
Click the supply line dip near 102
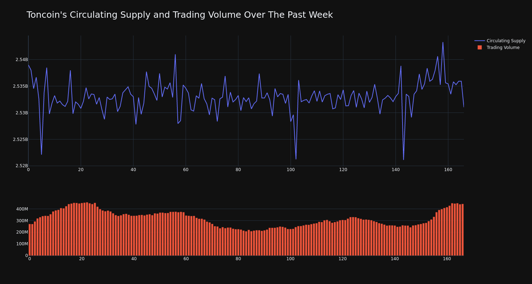point(296,159)
